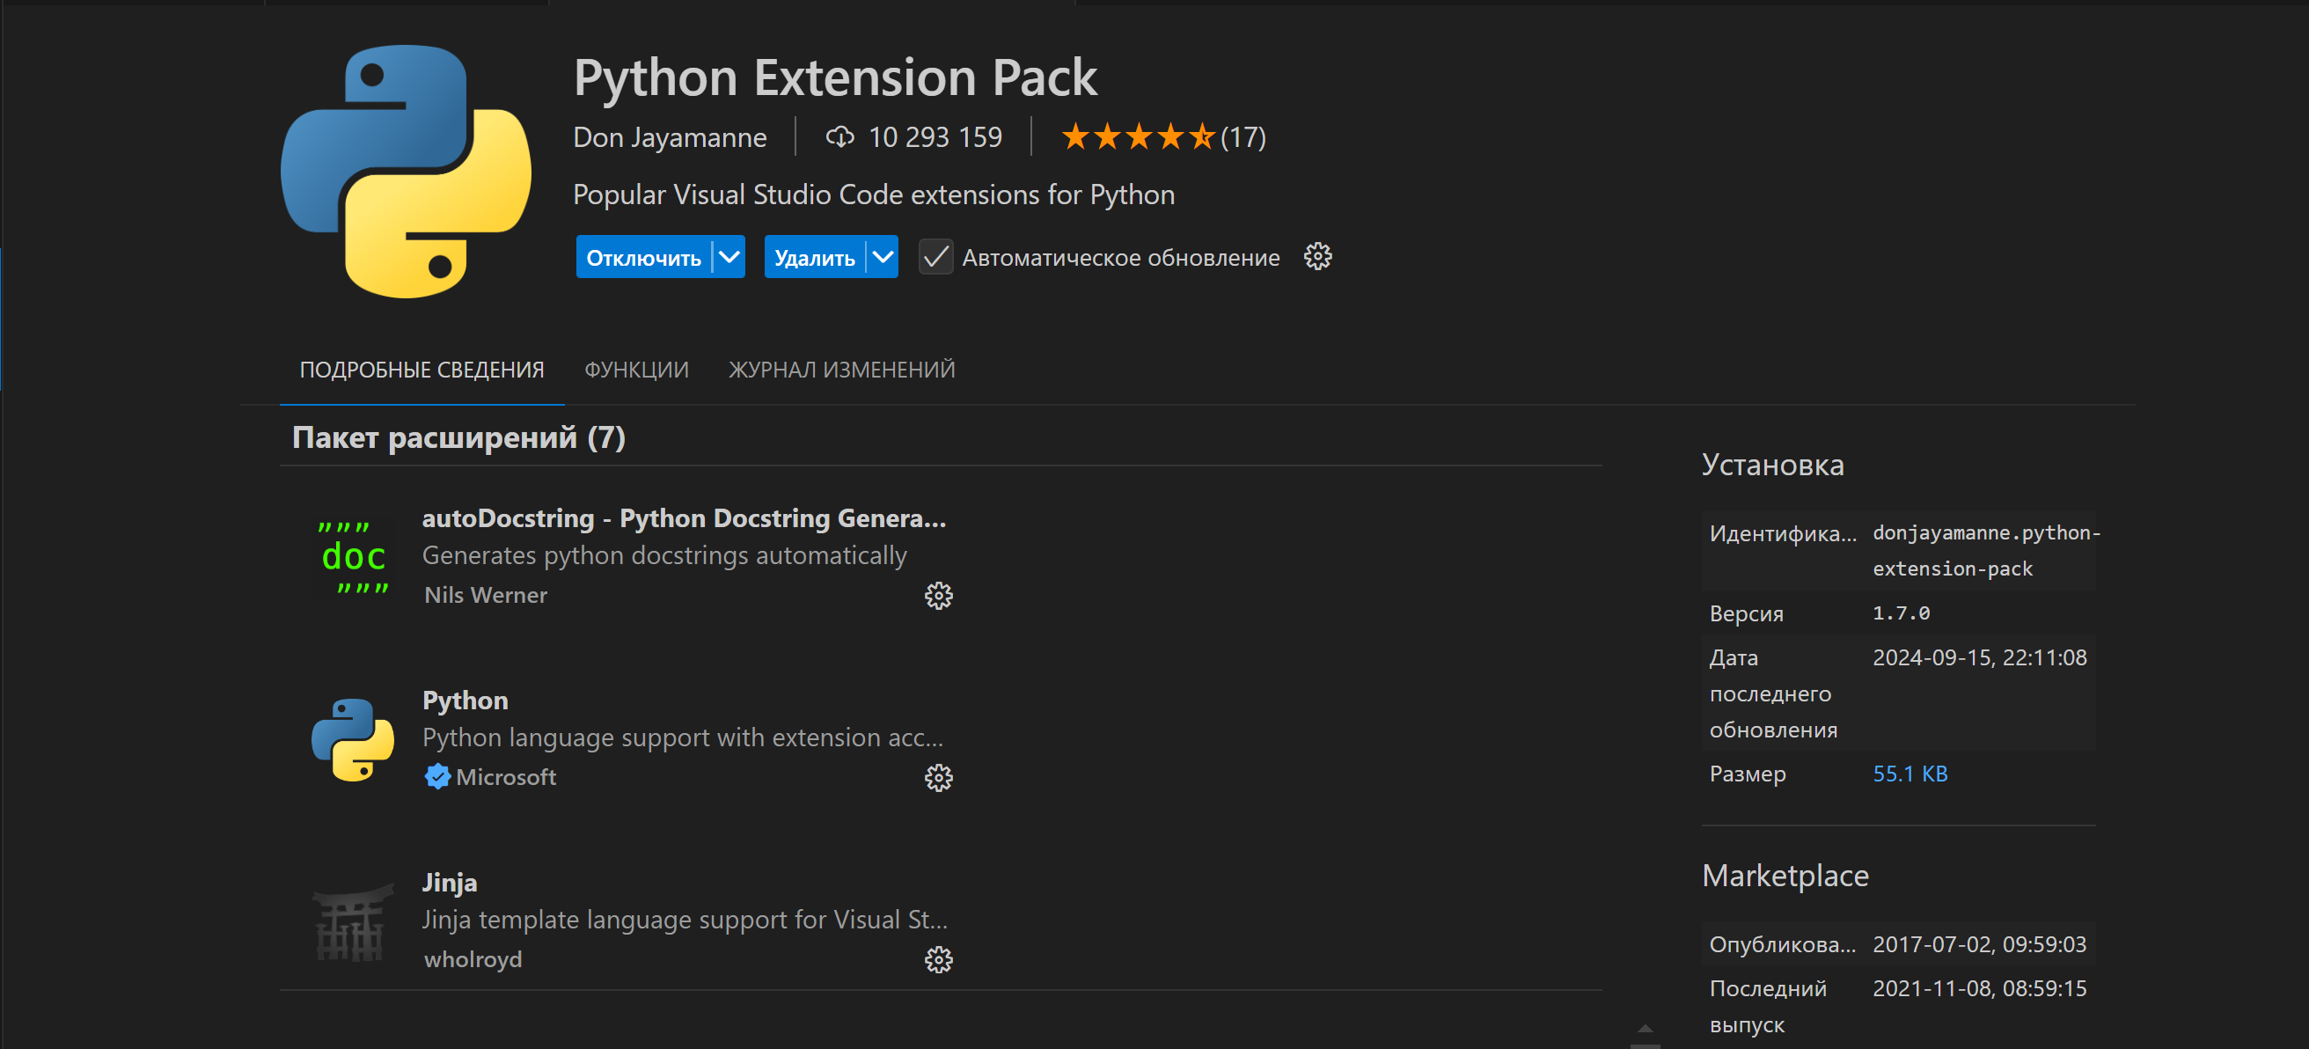The height and width of the screenshot is (1049, 2309).
Task: Click the last release date 2021-11-08
Action: [x=1979, y=988]
